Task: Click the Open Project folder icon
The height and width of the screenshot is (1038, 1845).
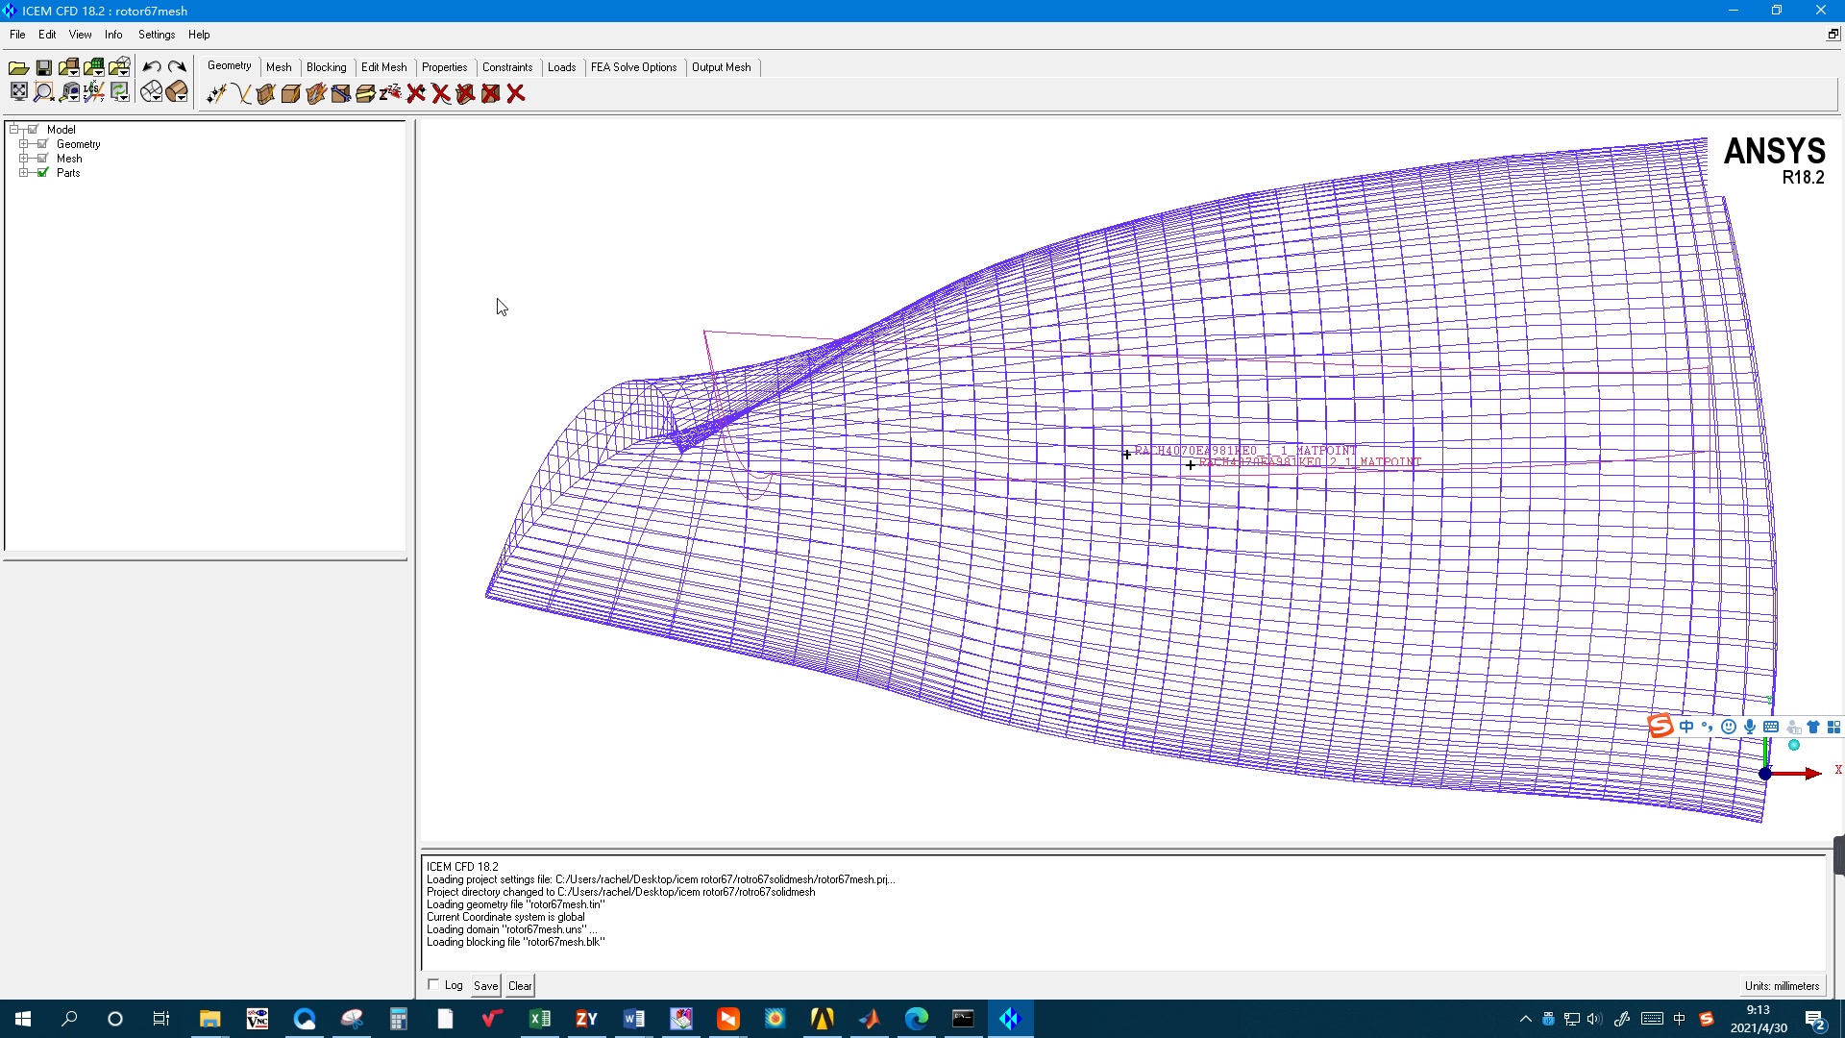Action: 18,67
